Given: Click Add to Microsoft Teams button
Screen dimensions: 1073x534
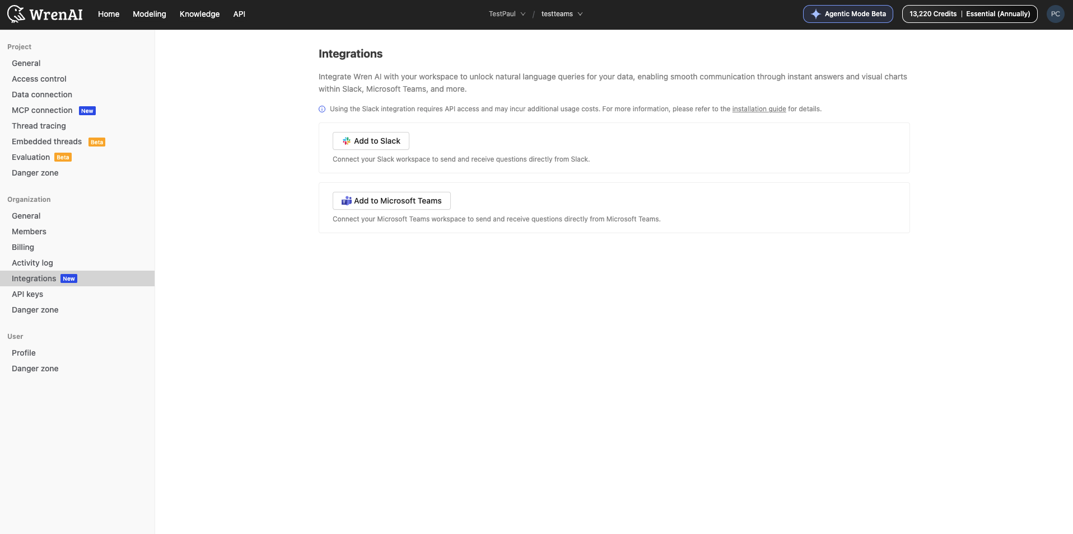Looking at the screenshot, I should coord(391,201).
